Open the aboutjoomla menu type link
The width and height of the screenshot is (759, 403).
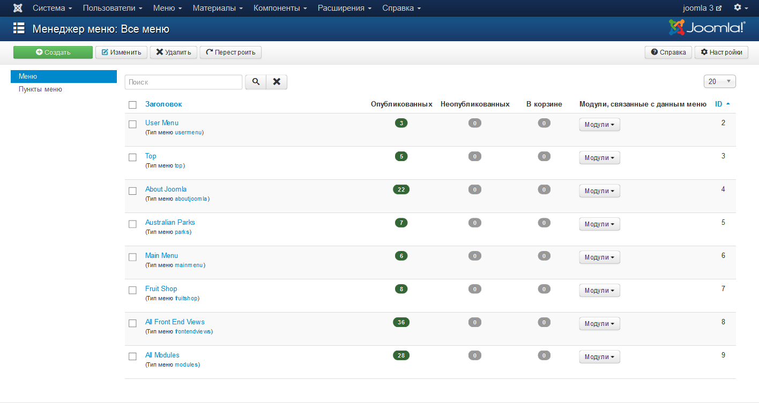(x=191, y=199)
